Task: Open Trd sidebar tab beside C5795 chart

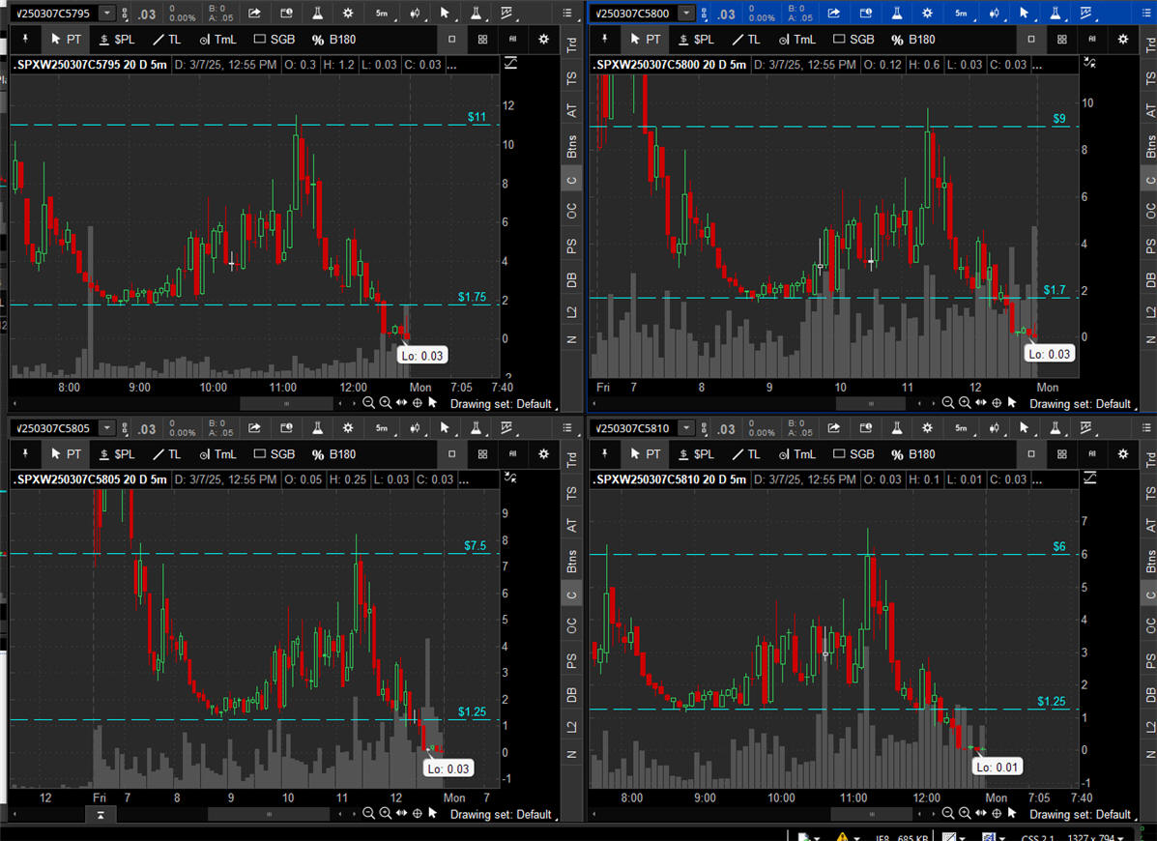Action: (x=572, y=44)
